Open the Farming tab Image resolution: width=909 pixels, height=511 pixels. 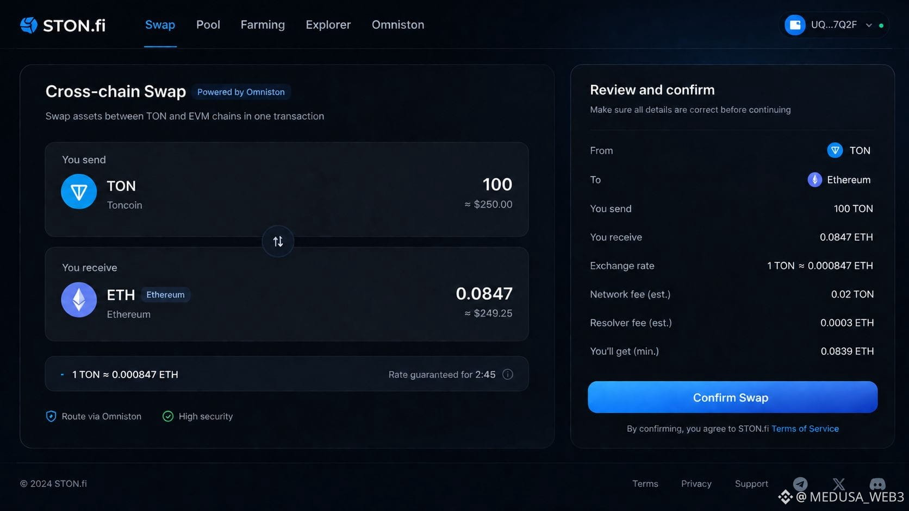click(x=263, y=24)
